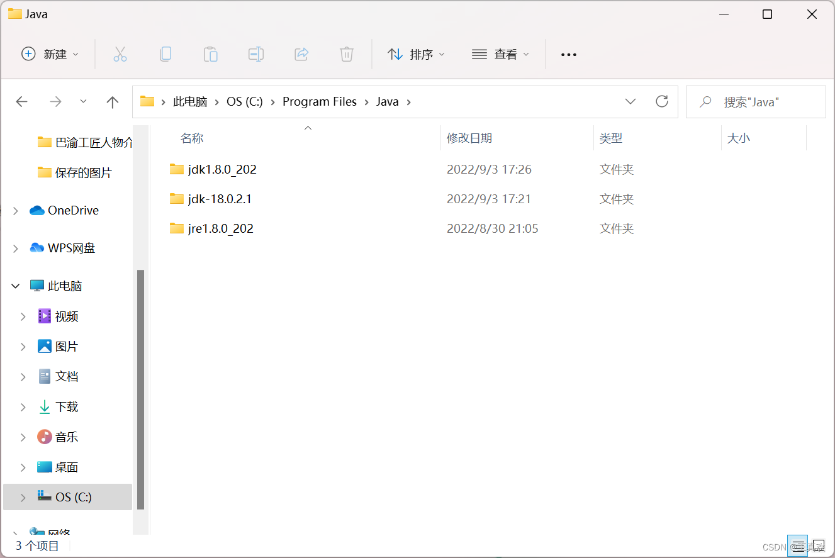Go up one level with up arrow
The image size is (835, 558).
(x=113, y=102)
